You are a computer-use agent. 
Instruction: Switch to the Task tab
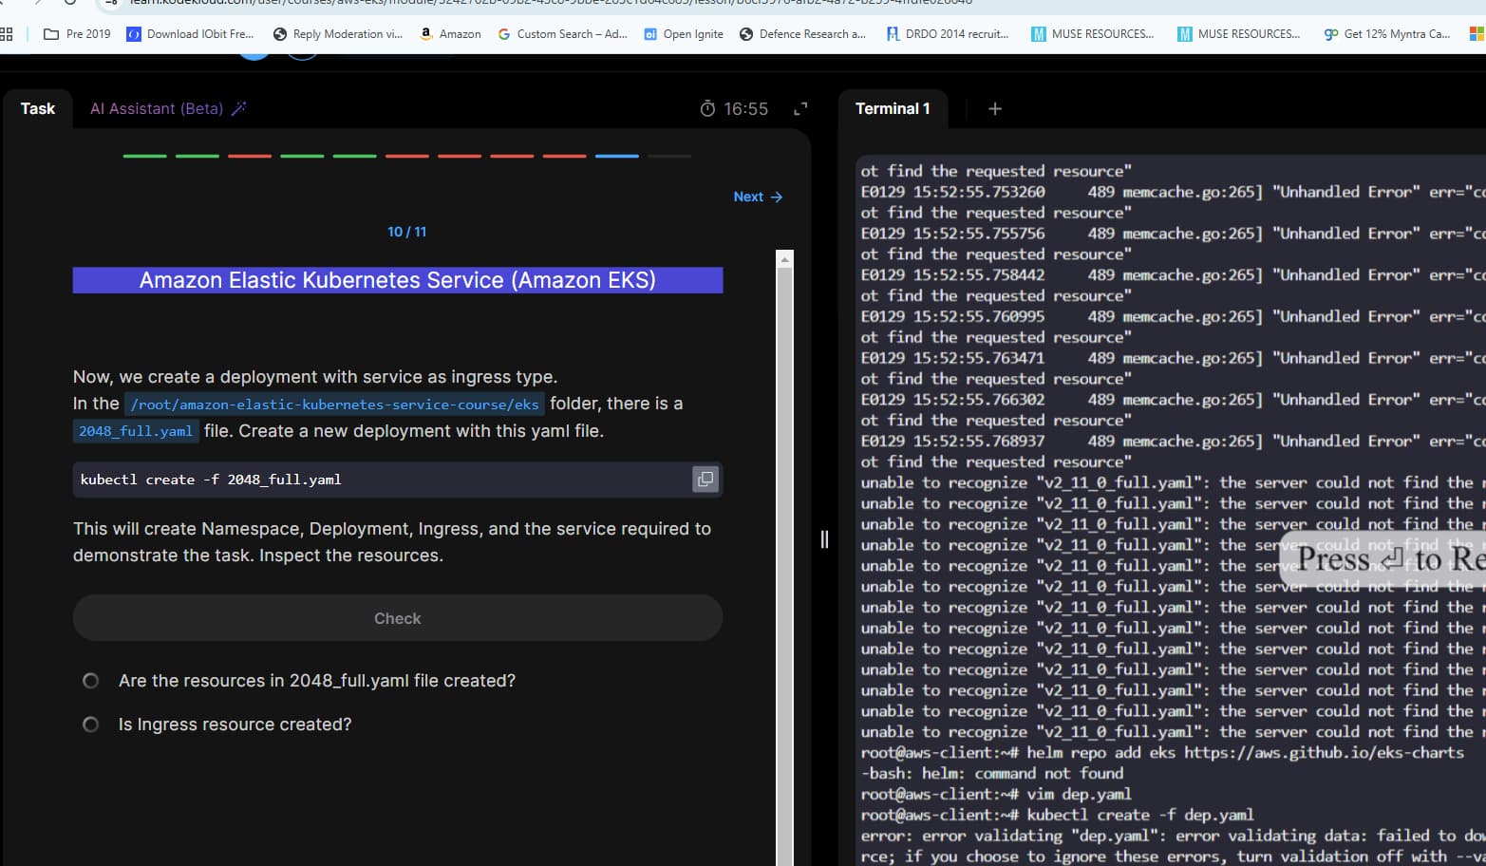pyautogui.click(x=38, y=108)
